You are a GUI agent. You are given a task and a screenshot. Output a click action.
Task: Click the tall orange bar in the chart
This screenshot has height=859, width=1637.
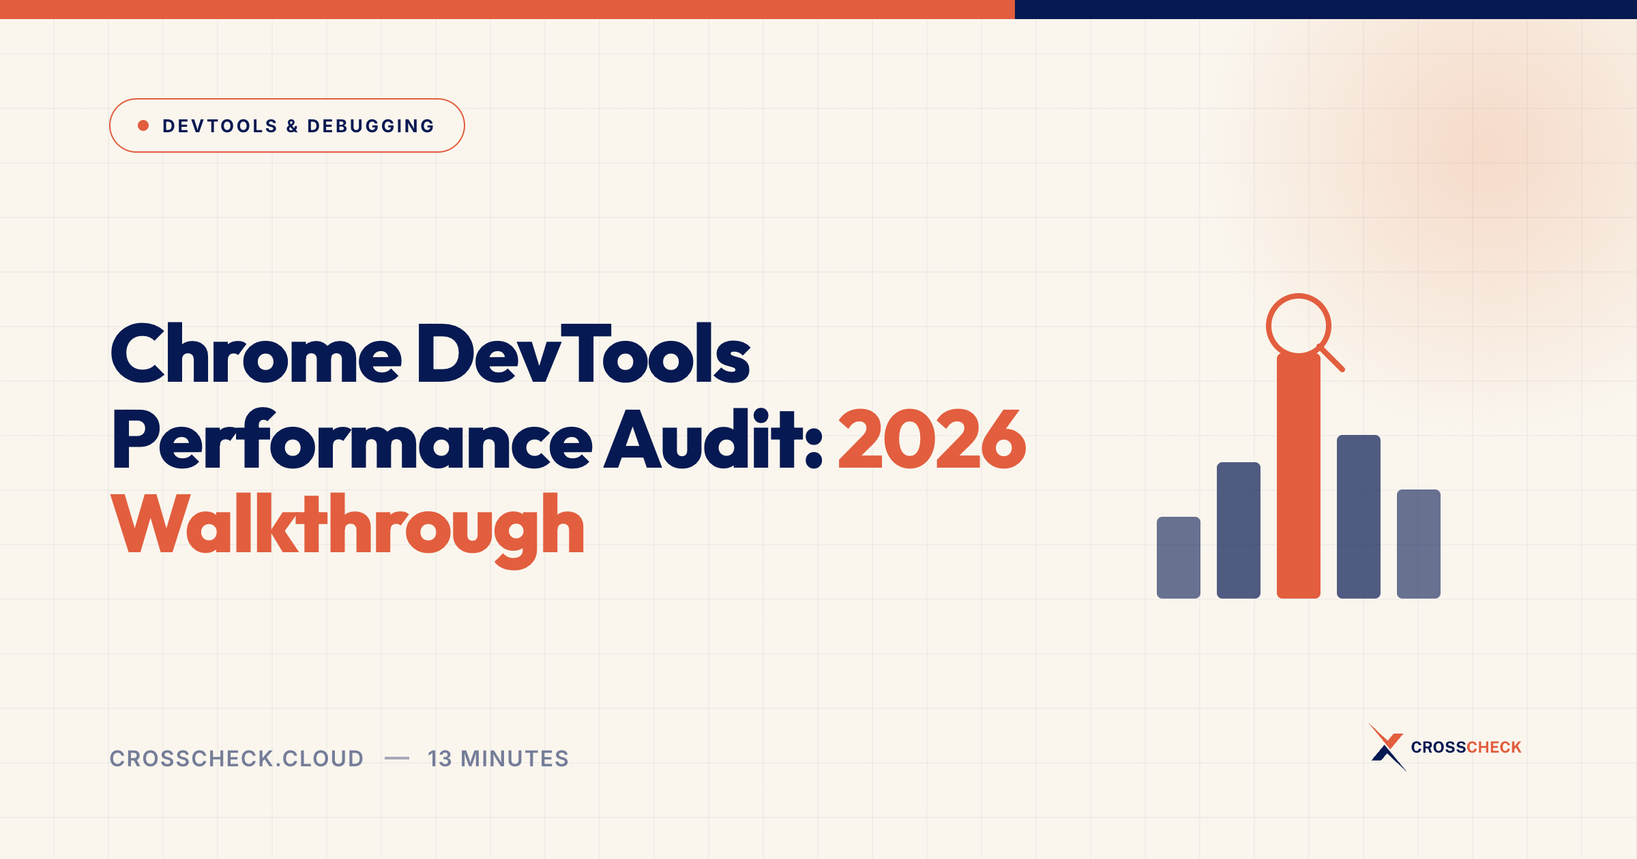[1299, 475]
